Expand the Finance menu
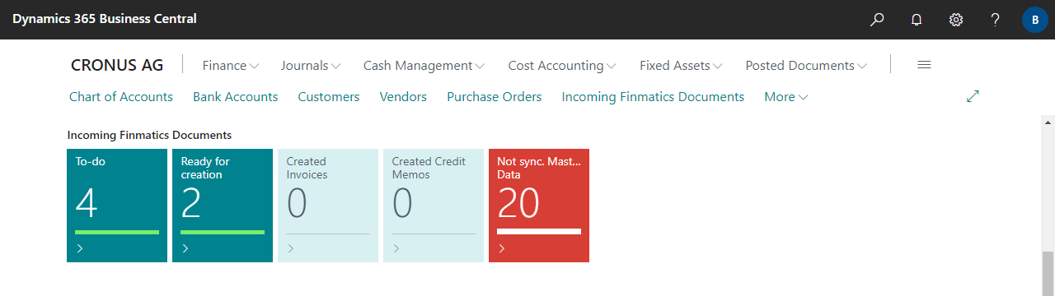Image resolution: width=1055 pixels, height=296 pixels. coord(231,65)
